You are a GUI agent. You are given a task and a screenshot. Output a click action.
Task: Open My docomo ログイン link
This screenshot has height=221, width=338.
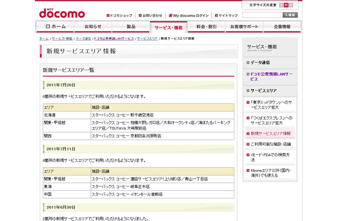point(188,15)
